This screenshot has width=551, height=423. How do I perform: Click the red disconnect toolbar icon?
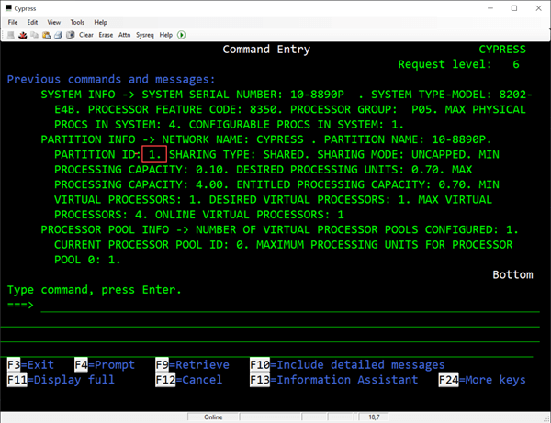pos(22,35)
